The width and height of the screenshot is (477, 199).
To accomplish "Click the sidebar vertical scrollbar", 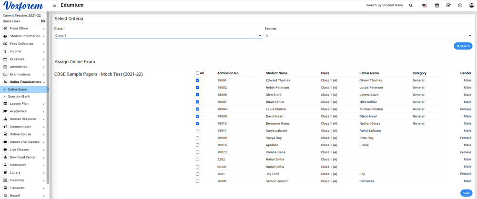I will pyautogui.click(x=48, y=95).
